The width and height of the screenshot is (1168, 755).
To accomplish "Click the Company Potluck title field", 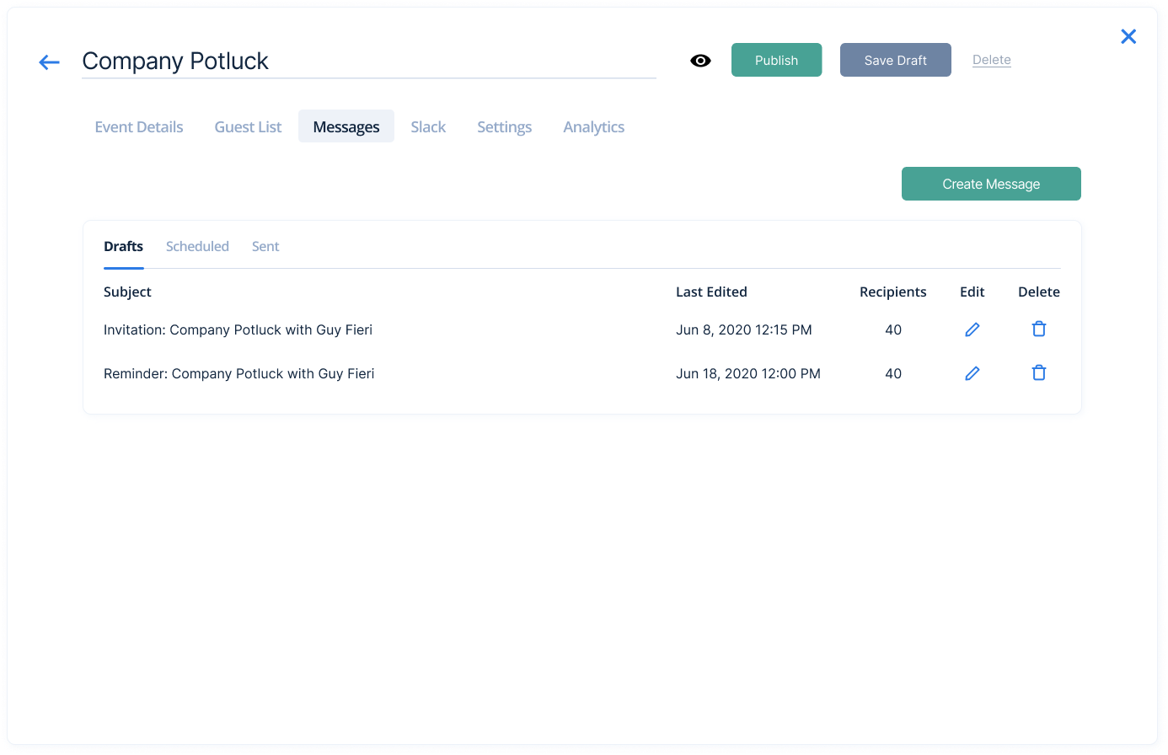I will pyautogui.click(x=368, y=61).
